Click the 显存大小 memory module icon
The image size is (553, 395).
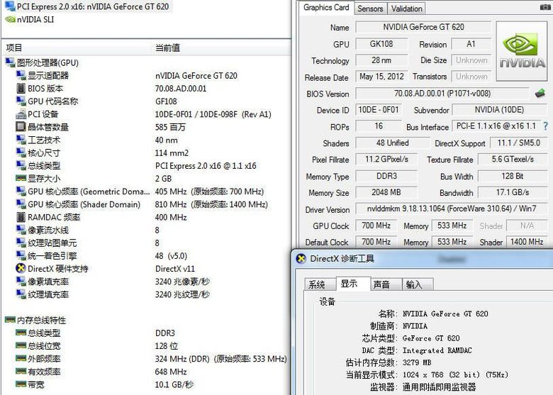pyautogui.click(x=21, y=179)
